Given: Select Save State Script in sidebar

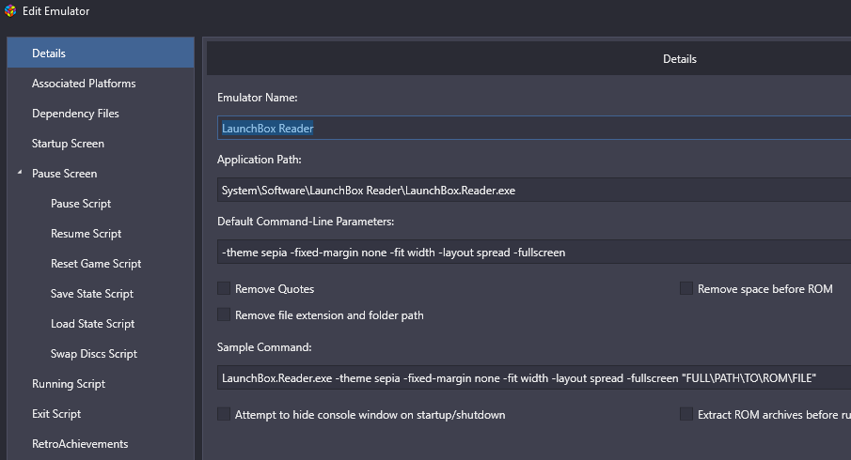Looking at the screenshot, I should pos(92,294).
